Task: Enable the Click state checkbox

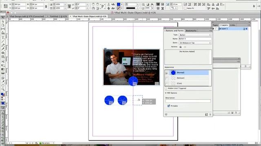Action: [x=167, y=84]
